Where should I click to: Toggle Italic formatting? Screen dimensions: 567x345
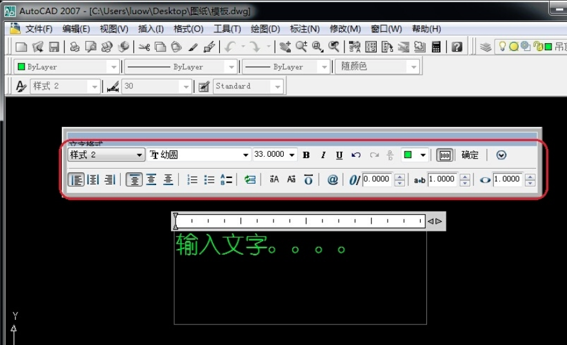(323, 155)
